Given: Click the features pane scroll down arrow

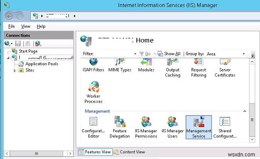Looking at the screenshot, I should pos(252,139).
